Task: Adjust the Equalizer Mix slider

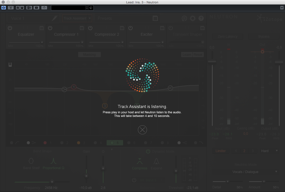Action: pyautogui.click(x=26, y=42)
